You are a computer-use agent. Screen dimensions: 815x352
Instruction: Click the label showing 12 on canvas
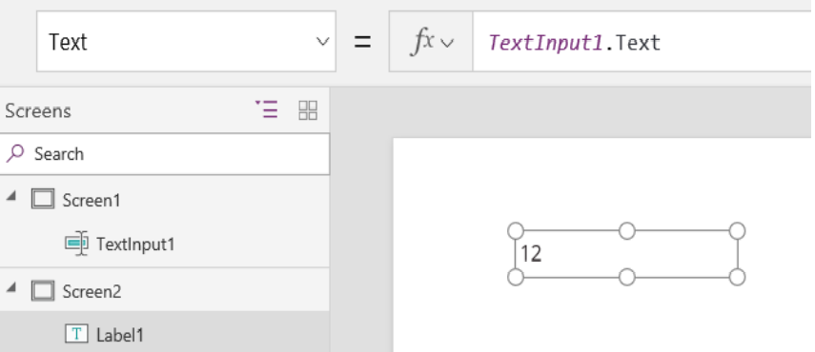(626, 254)
